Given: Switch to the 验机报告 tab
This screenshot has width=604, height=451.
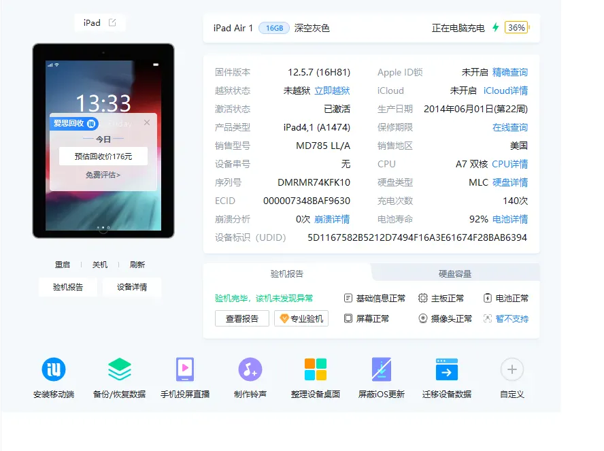Looking at the screenshot, I should 286,274.
